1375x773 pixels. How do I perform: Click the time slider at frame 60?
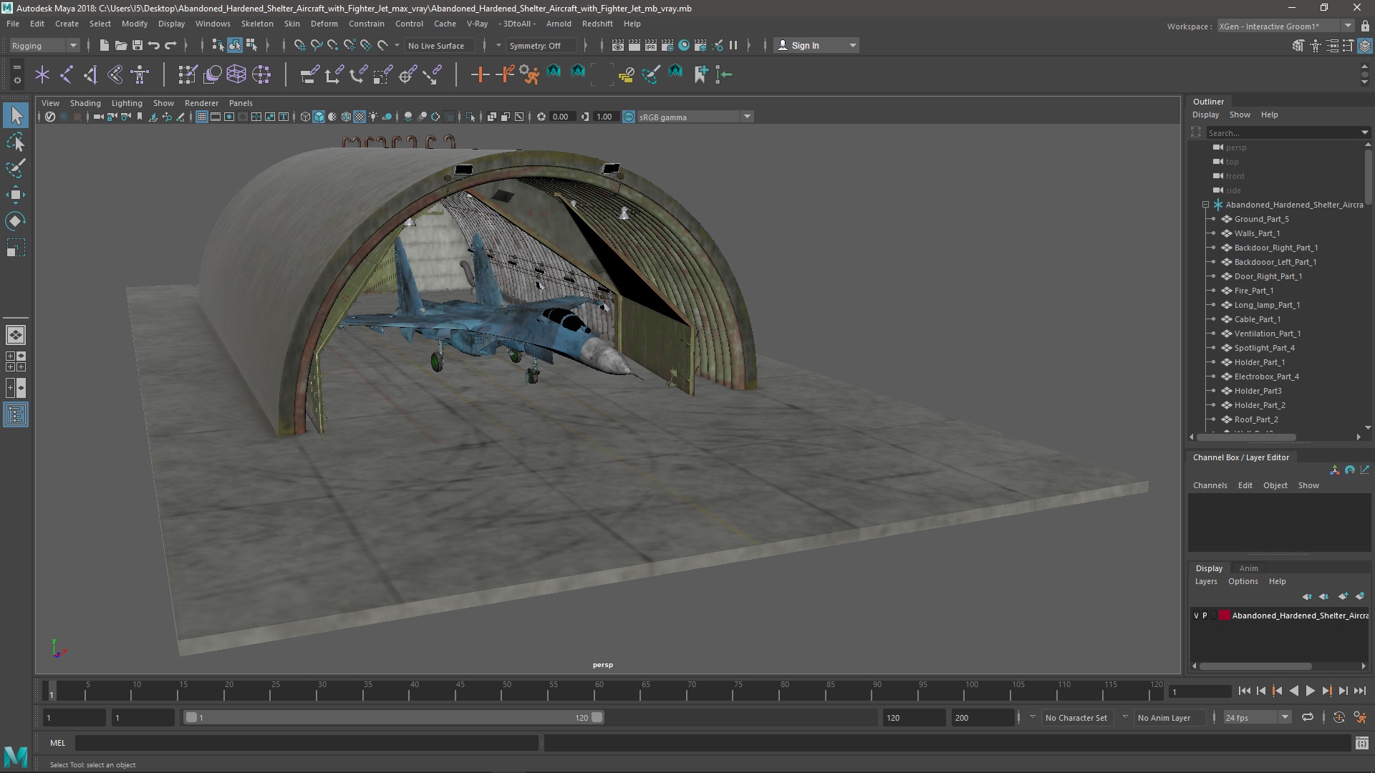(599, 691)
